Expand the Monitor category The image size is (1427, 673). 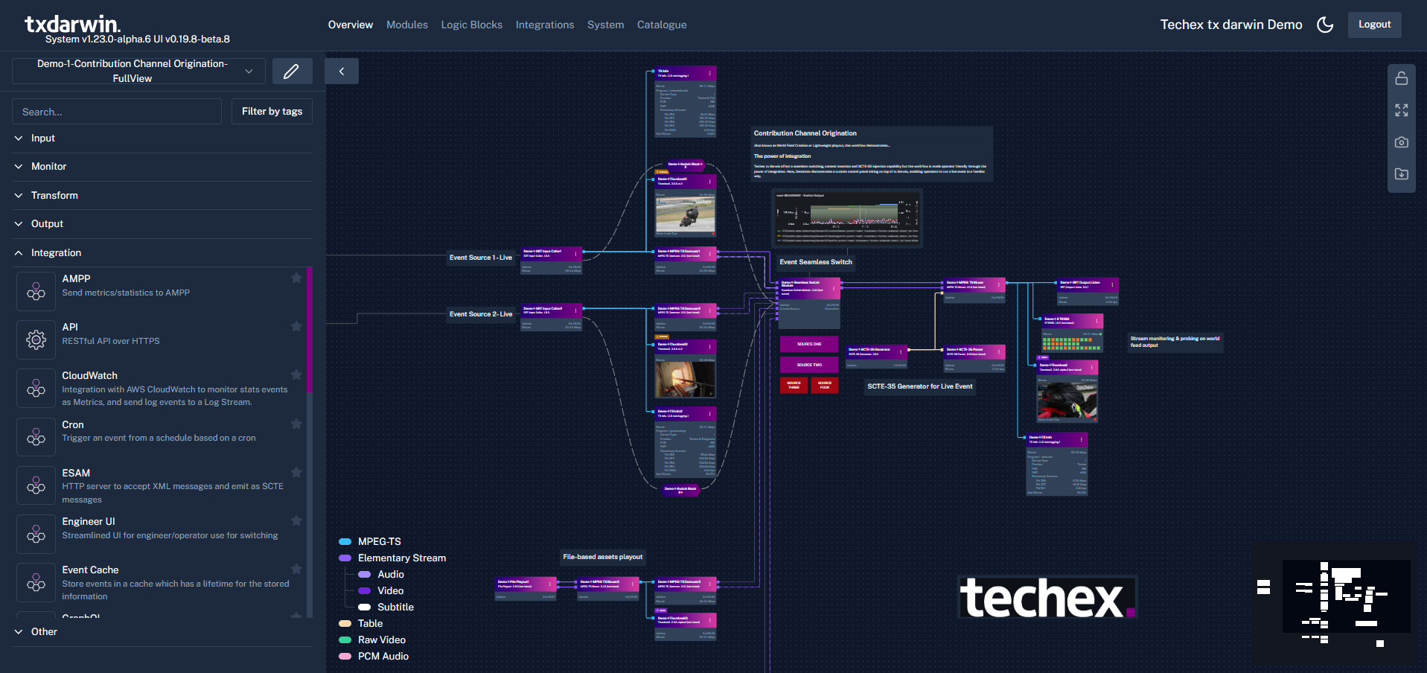pyautogui.click(x=162, y=167)
